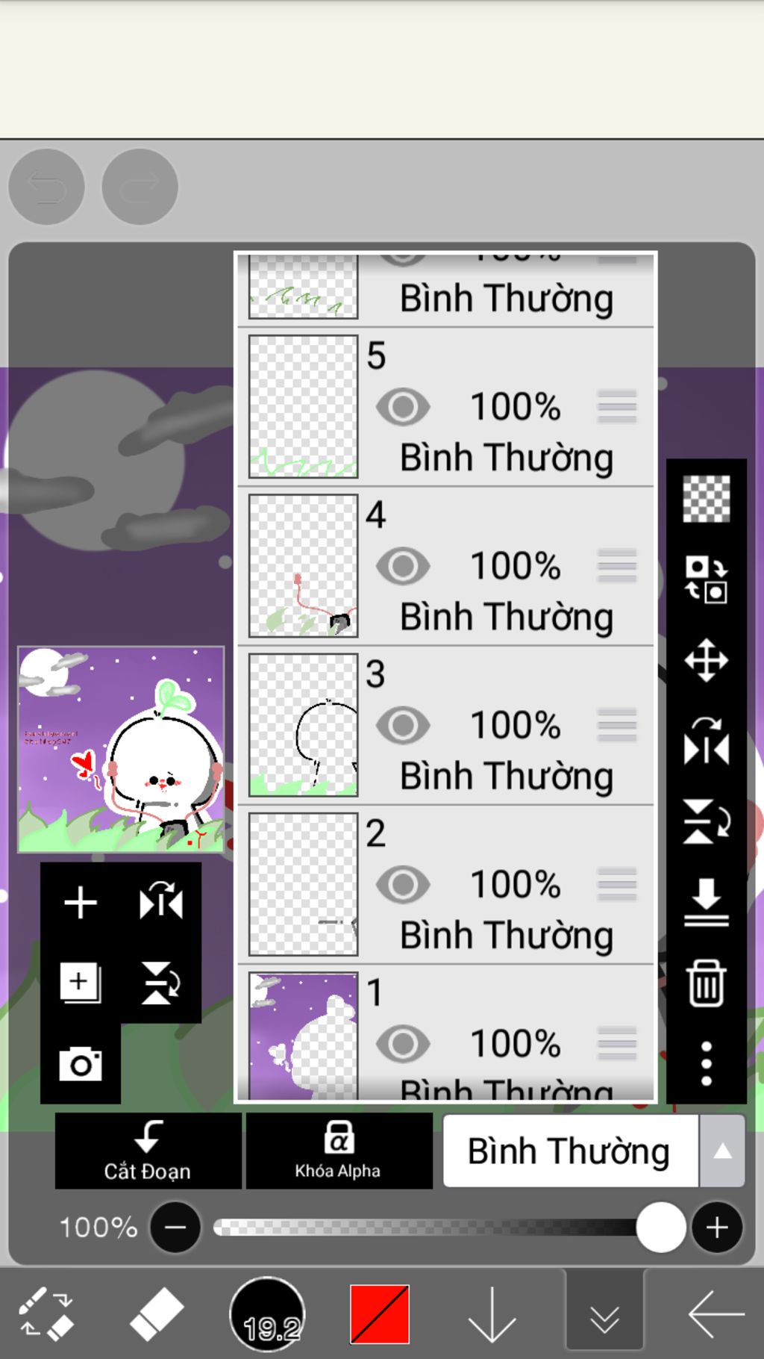
Task: Tap the merge layer down icon
Action: [706, 902]
